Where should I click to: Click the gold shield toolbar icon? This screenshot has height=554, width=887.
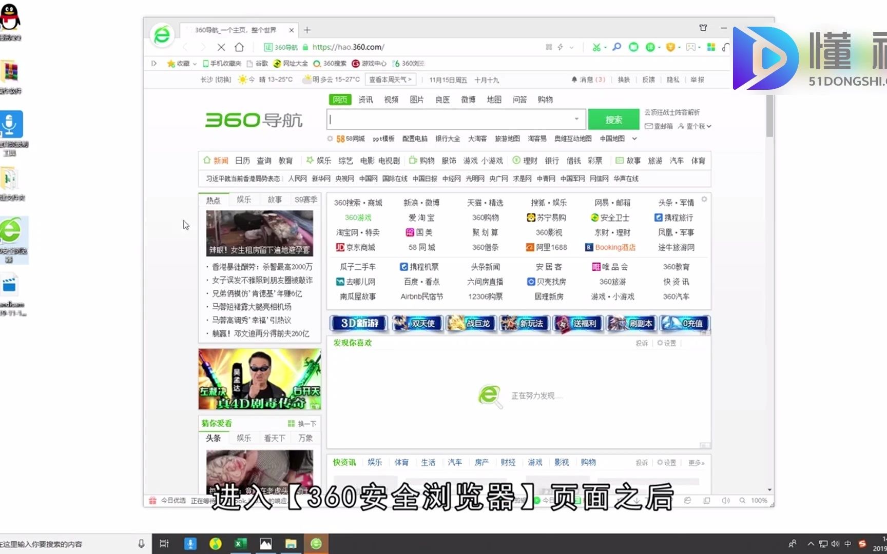[x=670, y=47]
